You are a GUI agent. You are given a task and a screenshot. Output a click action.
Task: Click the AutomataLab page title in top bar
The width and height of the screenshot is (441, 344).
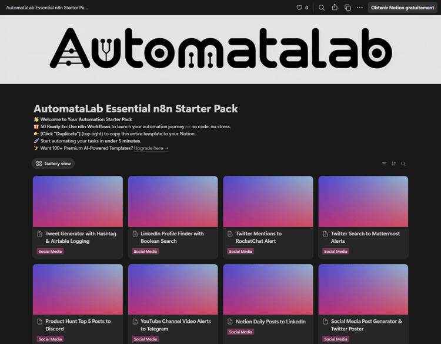46,8
